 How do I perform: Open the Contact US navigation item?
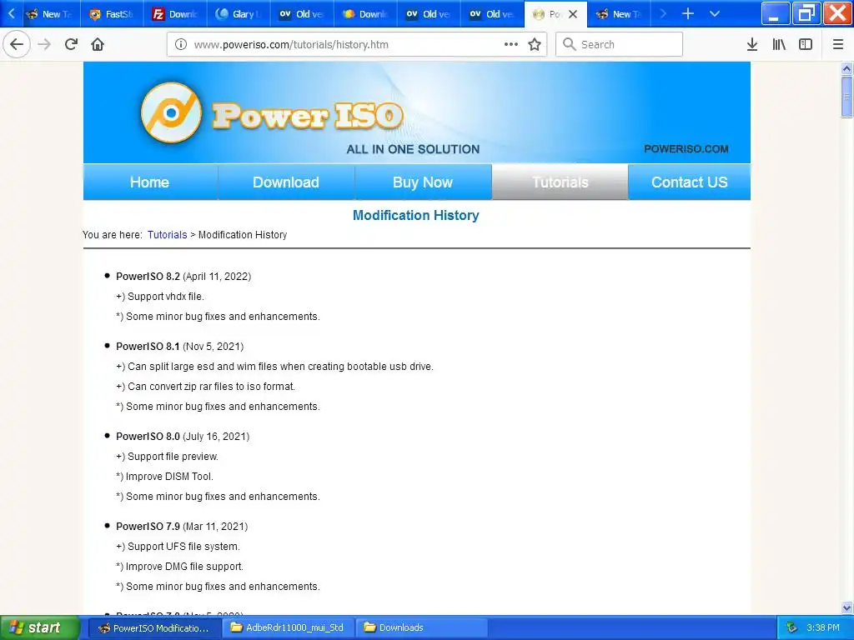point(690,182)
